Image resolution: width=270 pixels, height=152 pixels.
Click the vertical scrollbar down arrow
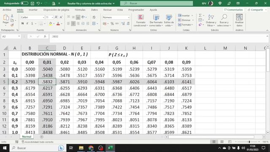pyautogui.click(x=268, y=133)
